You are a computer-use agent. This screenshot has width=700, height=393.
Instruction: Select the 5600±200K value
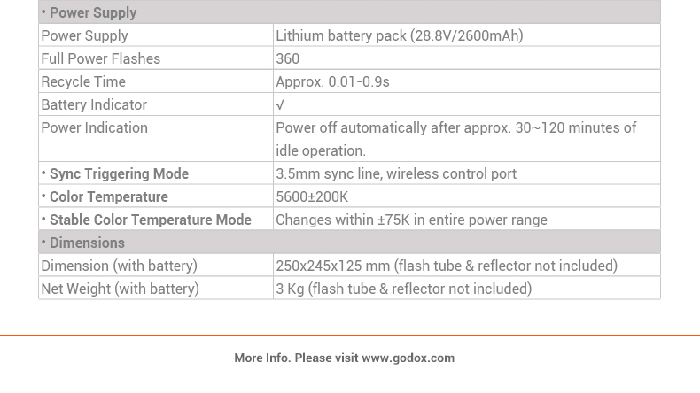click(x=312, y=196)
